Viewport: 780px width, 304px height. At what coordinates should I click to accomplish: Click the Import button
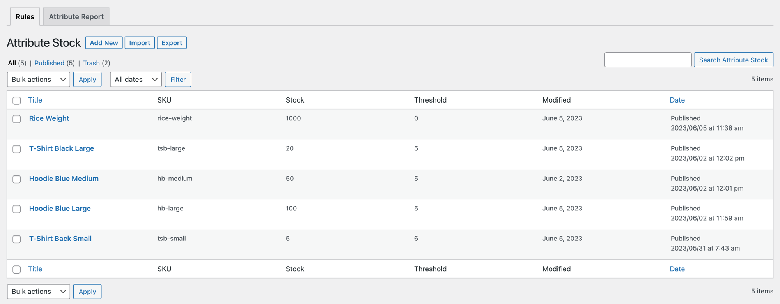(140, 43)
